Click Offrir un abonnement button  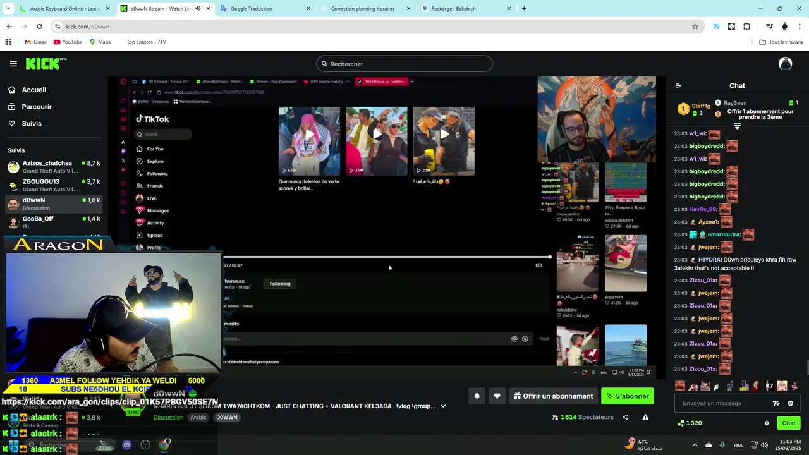(x=553, y=396)
